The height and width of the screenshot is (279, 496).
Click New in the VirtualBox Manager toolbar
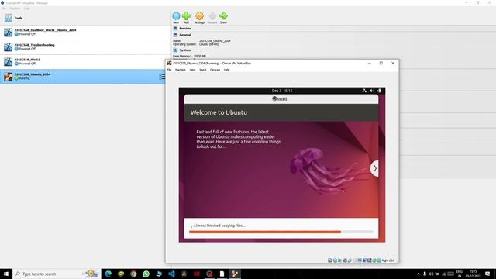(x=176, y=17)
